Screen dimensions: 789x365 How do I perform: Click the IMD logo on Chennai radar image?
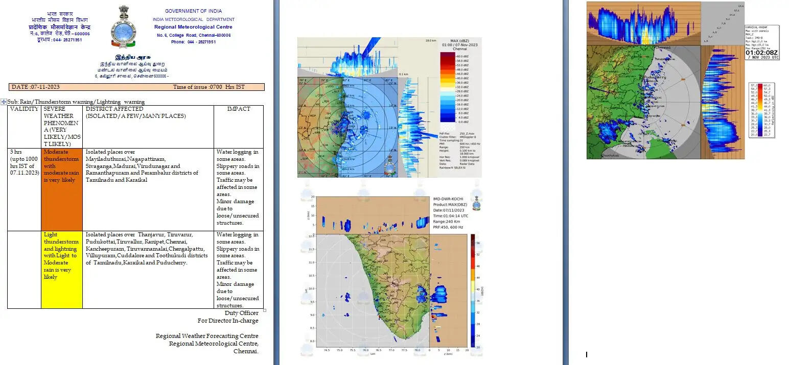tap(389, 164)
